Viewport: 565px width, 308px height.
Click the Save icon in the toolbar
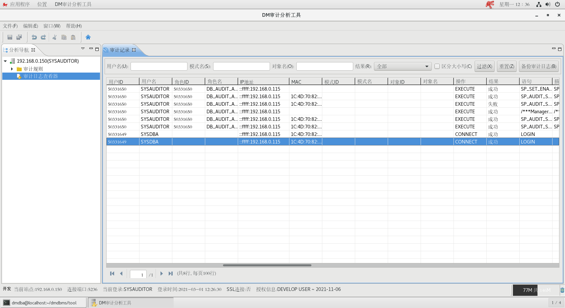(10, 37)
